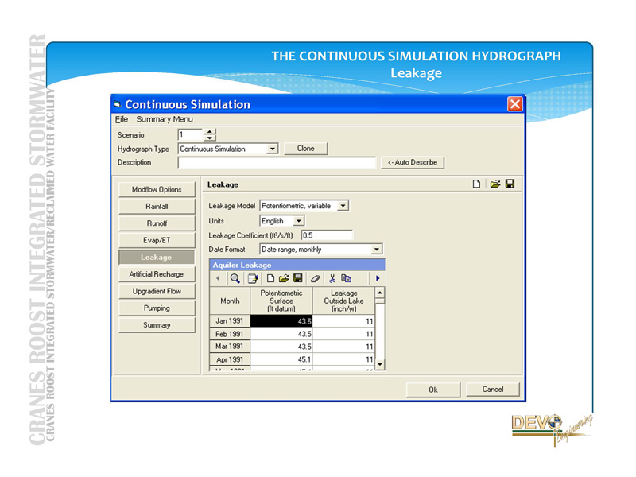This screenshot has height=477, width=636.
Task: Expand the Units dropdown
Action: point(299,221)
